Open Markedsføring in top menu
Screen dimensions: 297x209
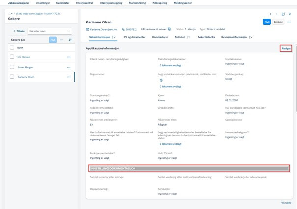(137, 3)
